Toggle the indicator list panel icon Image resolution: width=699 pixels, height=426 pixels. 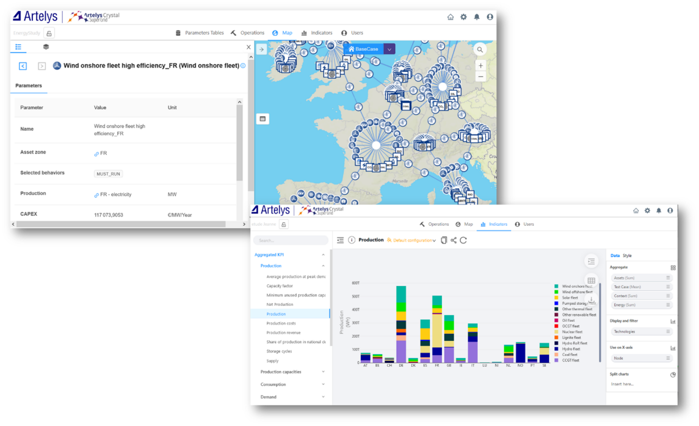(340, 240)
